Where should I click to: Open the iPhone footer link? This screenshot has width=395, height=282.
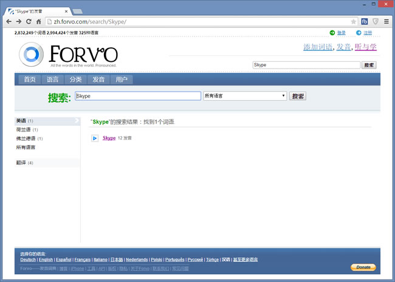pos(77,269)
